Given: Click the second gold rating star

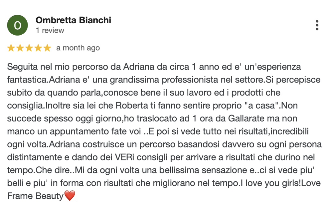Looking at the screenshot, I should point(20,48).
